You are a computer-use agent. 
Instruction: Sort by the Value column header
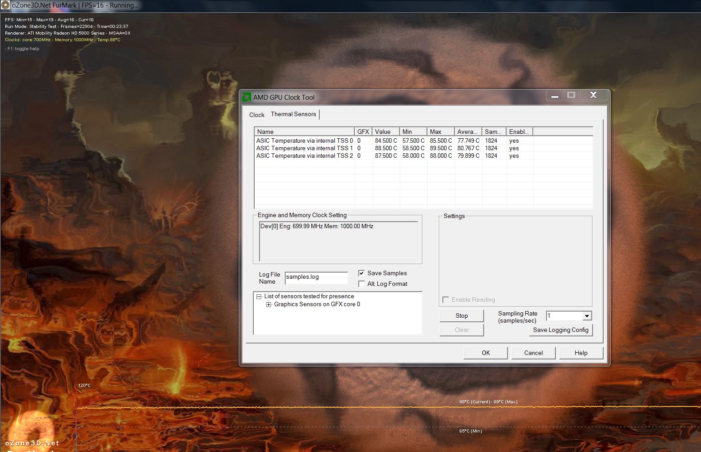pos(386,132)
